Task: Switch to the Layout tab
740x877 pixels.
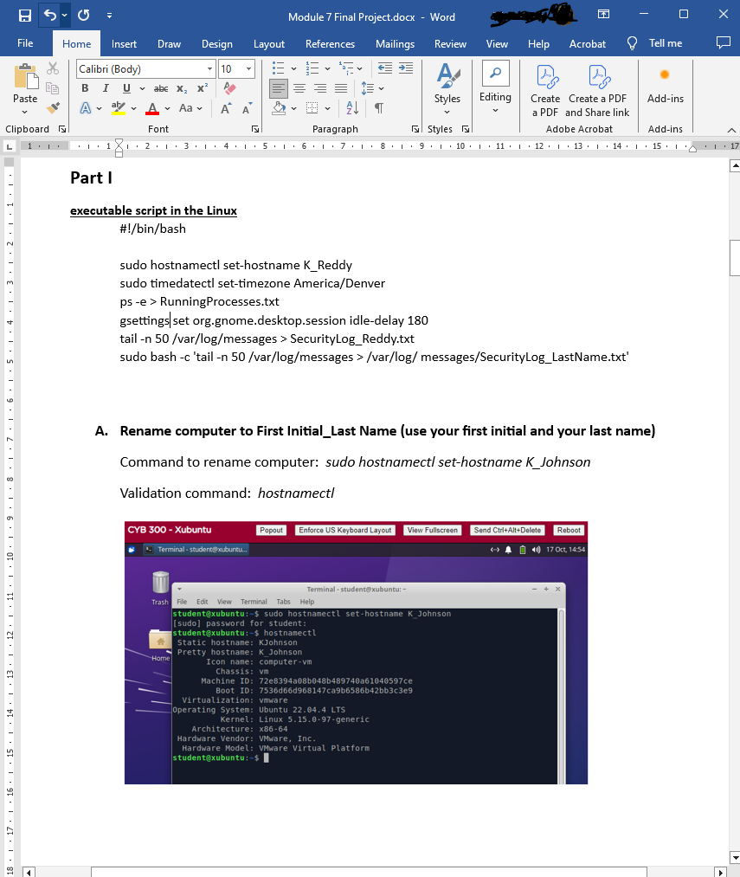Action: pyautogui.click(x=269, y=43)
